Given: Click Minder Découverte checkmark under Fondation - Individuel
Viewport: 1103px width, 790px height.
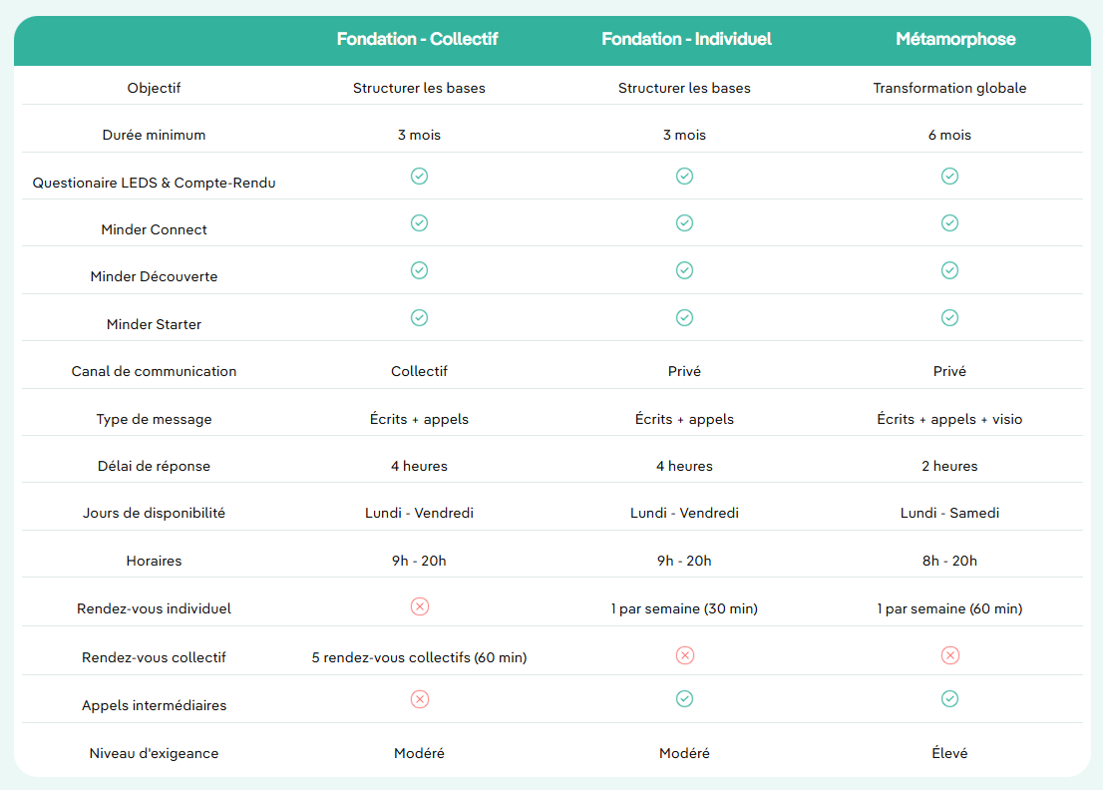Looking at the screenshot, I should click(x=684, y=270).
